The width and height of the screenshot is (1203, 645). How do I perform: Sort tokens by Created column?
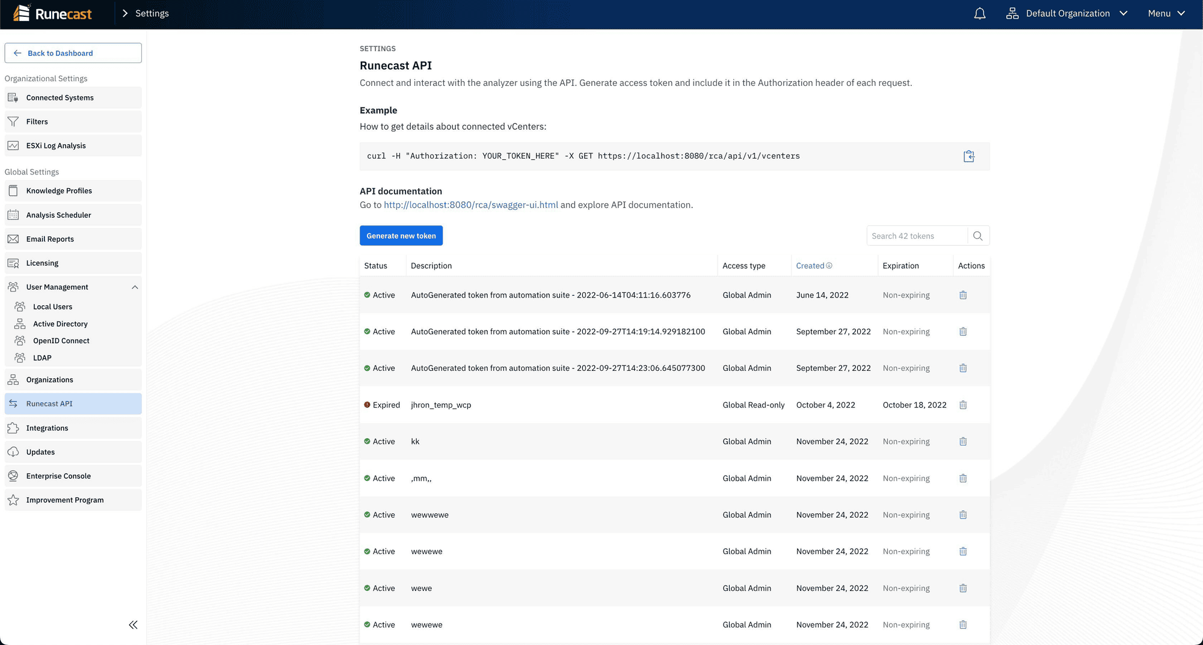[x=814, y=266]
